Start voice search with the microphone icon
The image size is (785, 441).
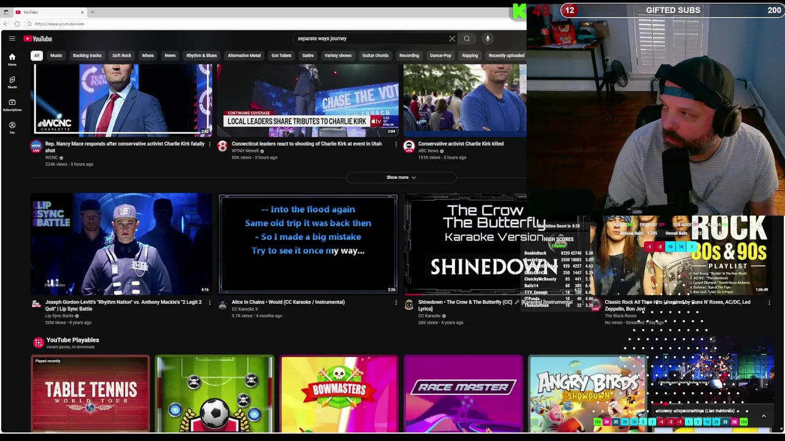[488, 39]
